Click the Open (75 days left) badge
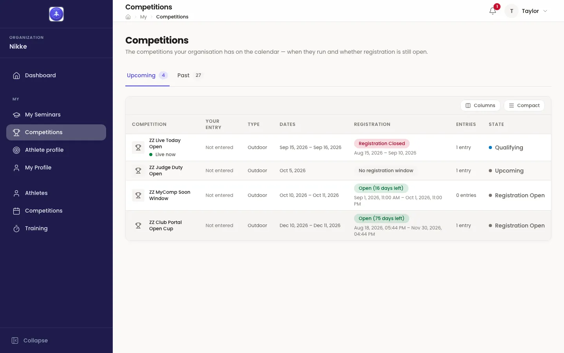Screen dimensions: 564x353 click(x=381, y=218)
